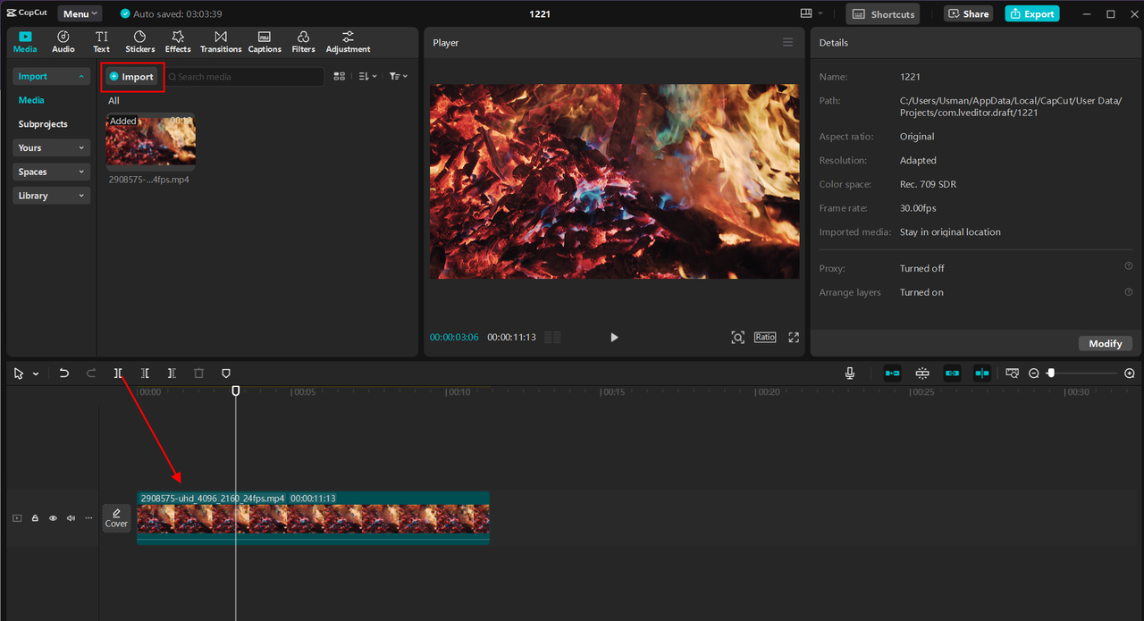Click the Search media field
The image size is (1144, 621).
(244, 77)
